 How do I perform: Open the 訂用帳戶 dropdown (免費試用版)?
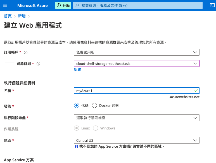point(137,52)
